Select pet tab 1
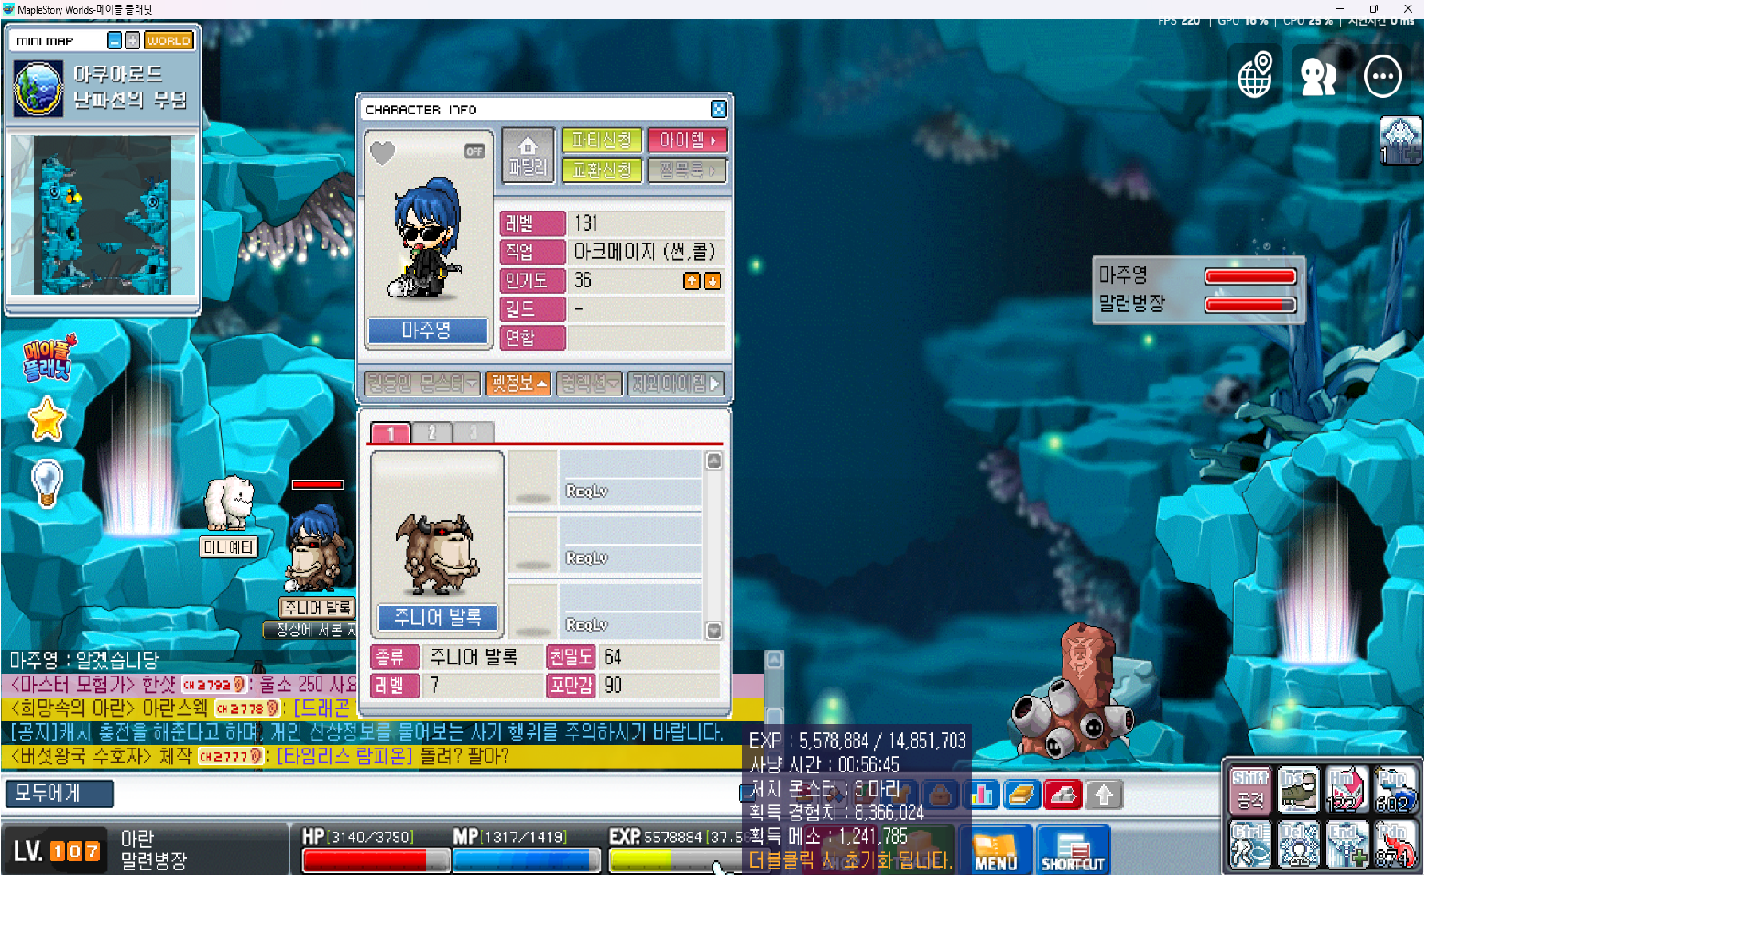This screenshot has width=1756, height=941. click(390, 433)
